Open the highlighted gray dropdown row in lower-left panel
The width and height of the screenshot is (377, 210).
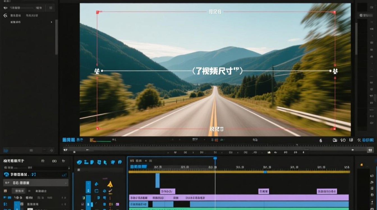coord(36,183)
